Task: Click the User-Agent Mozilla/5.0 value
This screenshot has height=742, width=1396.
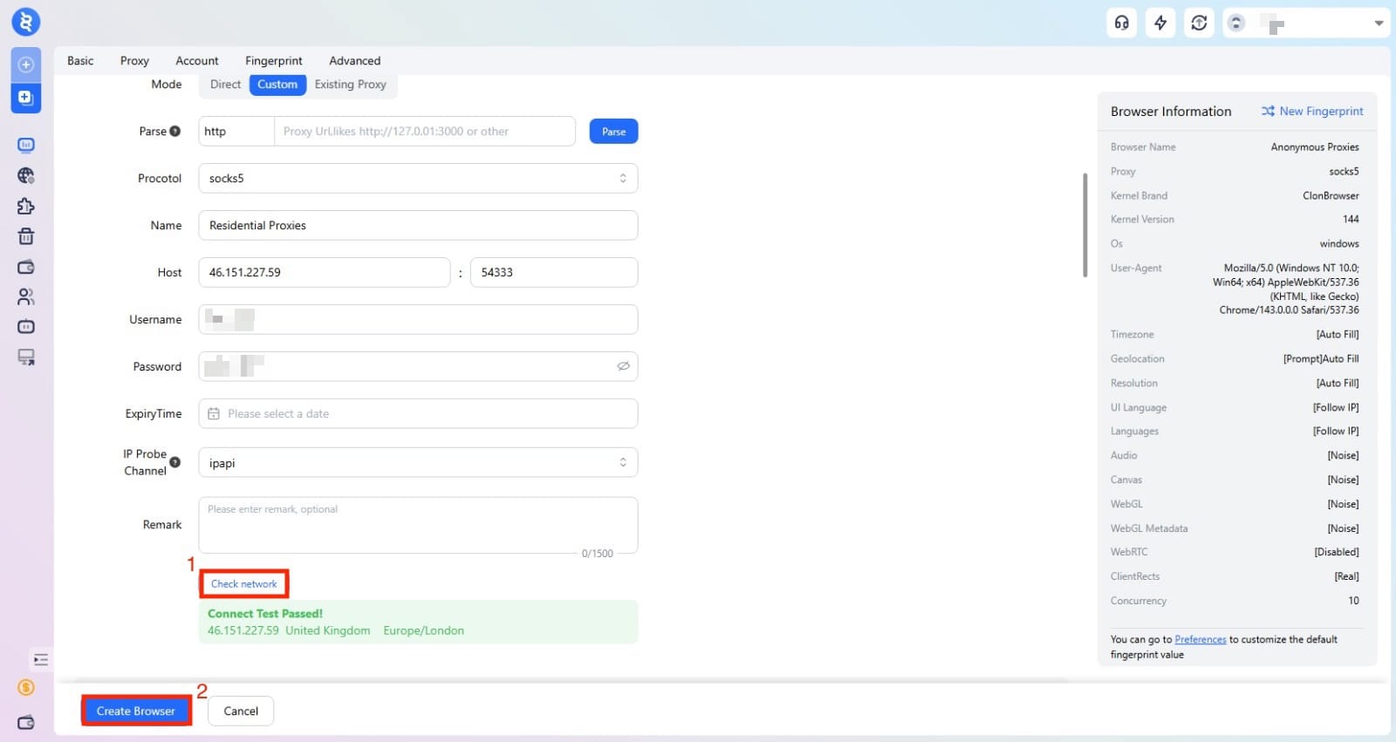Action: 1287,289
